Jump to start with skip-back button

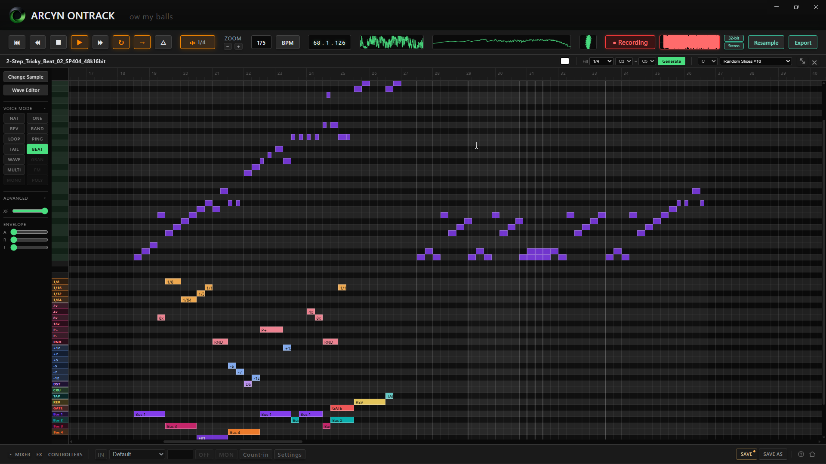point(17,43)
